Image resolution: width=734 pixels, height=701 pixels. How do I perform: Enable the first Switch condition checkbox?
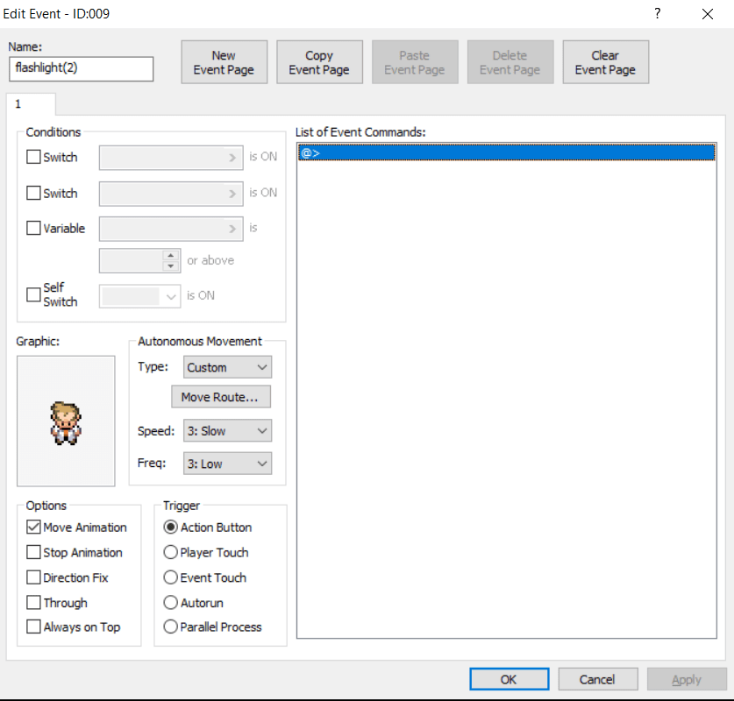tap(33, 158)
